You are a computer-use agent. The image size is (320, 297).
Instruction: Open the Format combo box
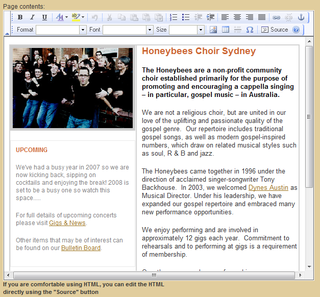pyautogui.click(x=61, y=30)
